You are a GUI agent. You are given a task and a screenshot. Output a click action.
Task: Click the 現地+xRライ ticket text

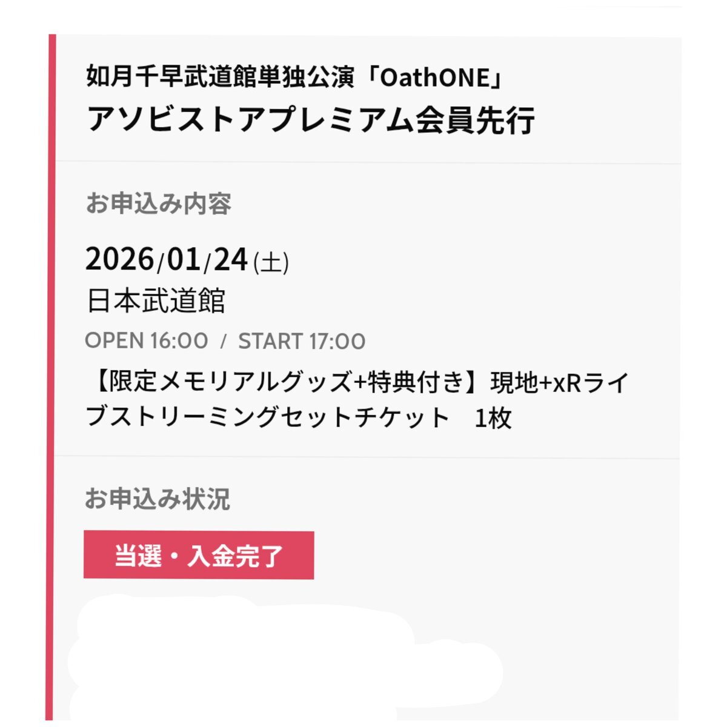[559, 382]
